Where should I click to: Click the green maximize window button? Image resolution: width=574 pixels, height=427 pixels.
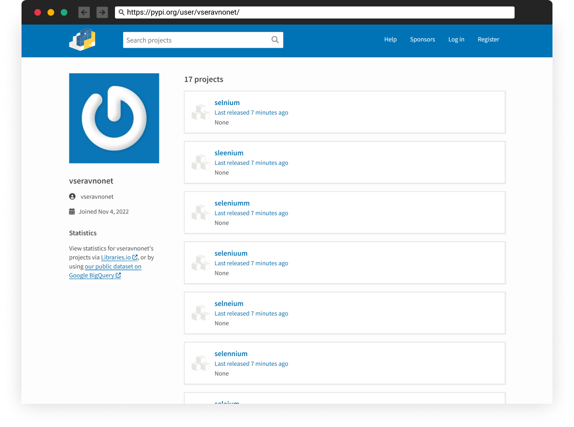pos(64,12)
